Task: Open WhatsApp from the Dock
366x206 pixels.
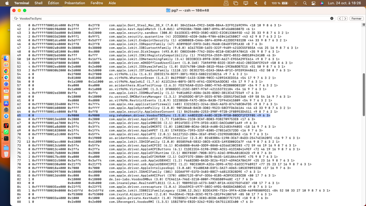Action: click(x=6, y=132)
